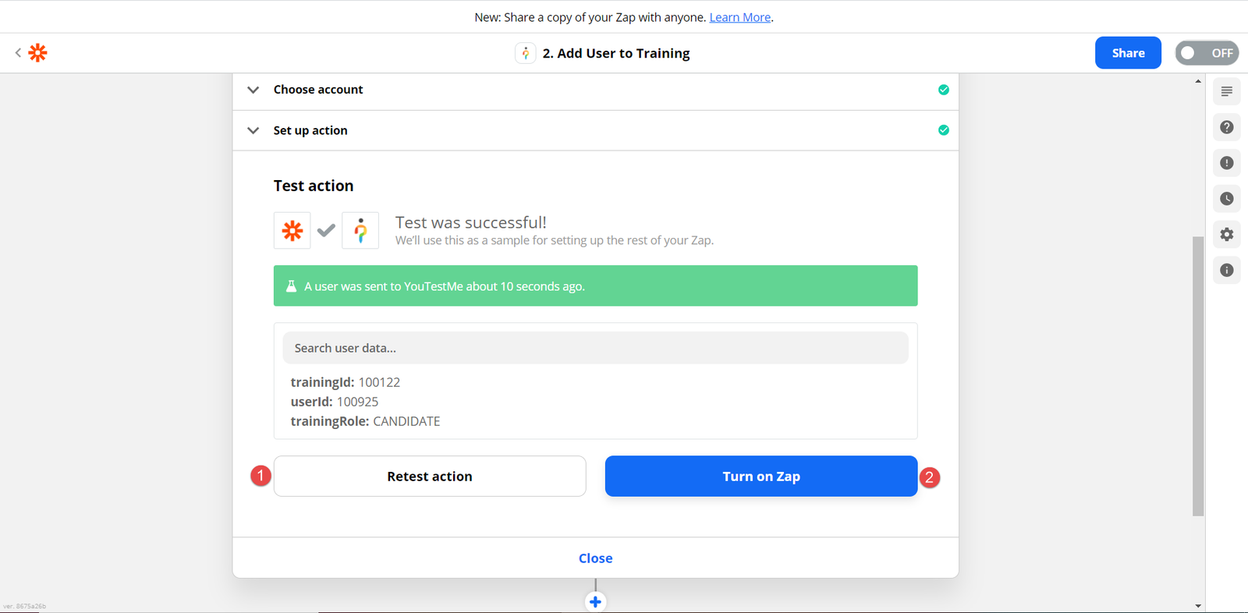1248x613 pixels.
Task: Open the help question mark icon
Action: coord(1226,127)
